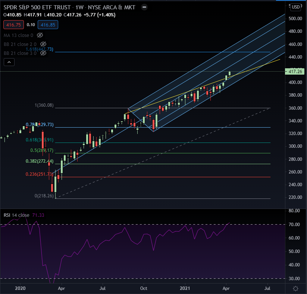The height and width of the screenshot is (294, 307).
Task: Select the 0(218.26) Fibonacci level label
Action: tap(44, 196)
